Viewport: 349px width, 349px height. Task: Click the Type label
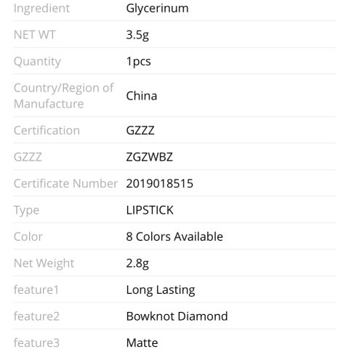point(26,211)
